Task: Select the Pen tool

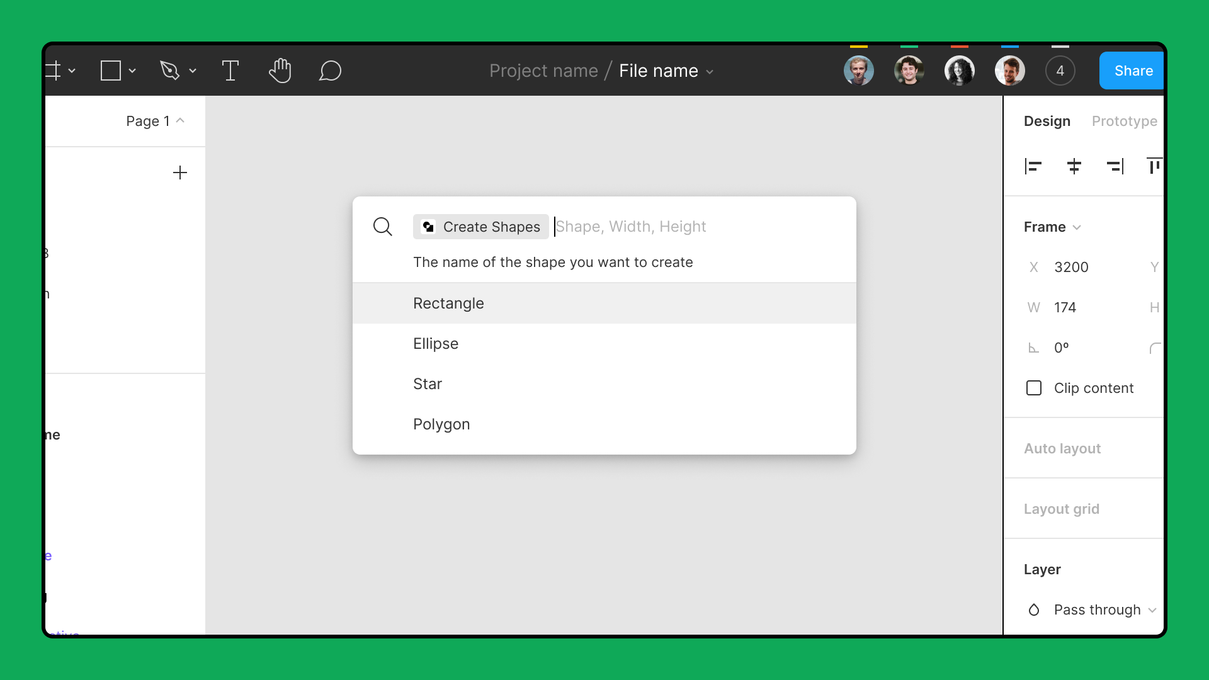Action: (x=169, y=71)
